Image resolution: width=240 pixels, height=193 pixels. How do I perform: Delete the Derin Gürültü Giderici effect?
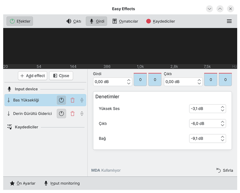[73, 113]
